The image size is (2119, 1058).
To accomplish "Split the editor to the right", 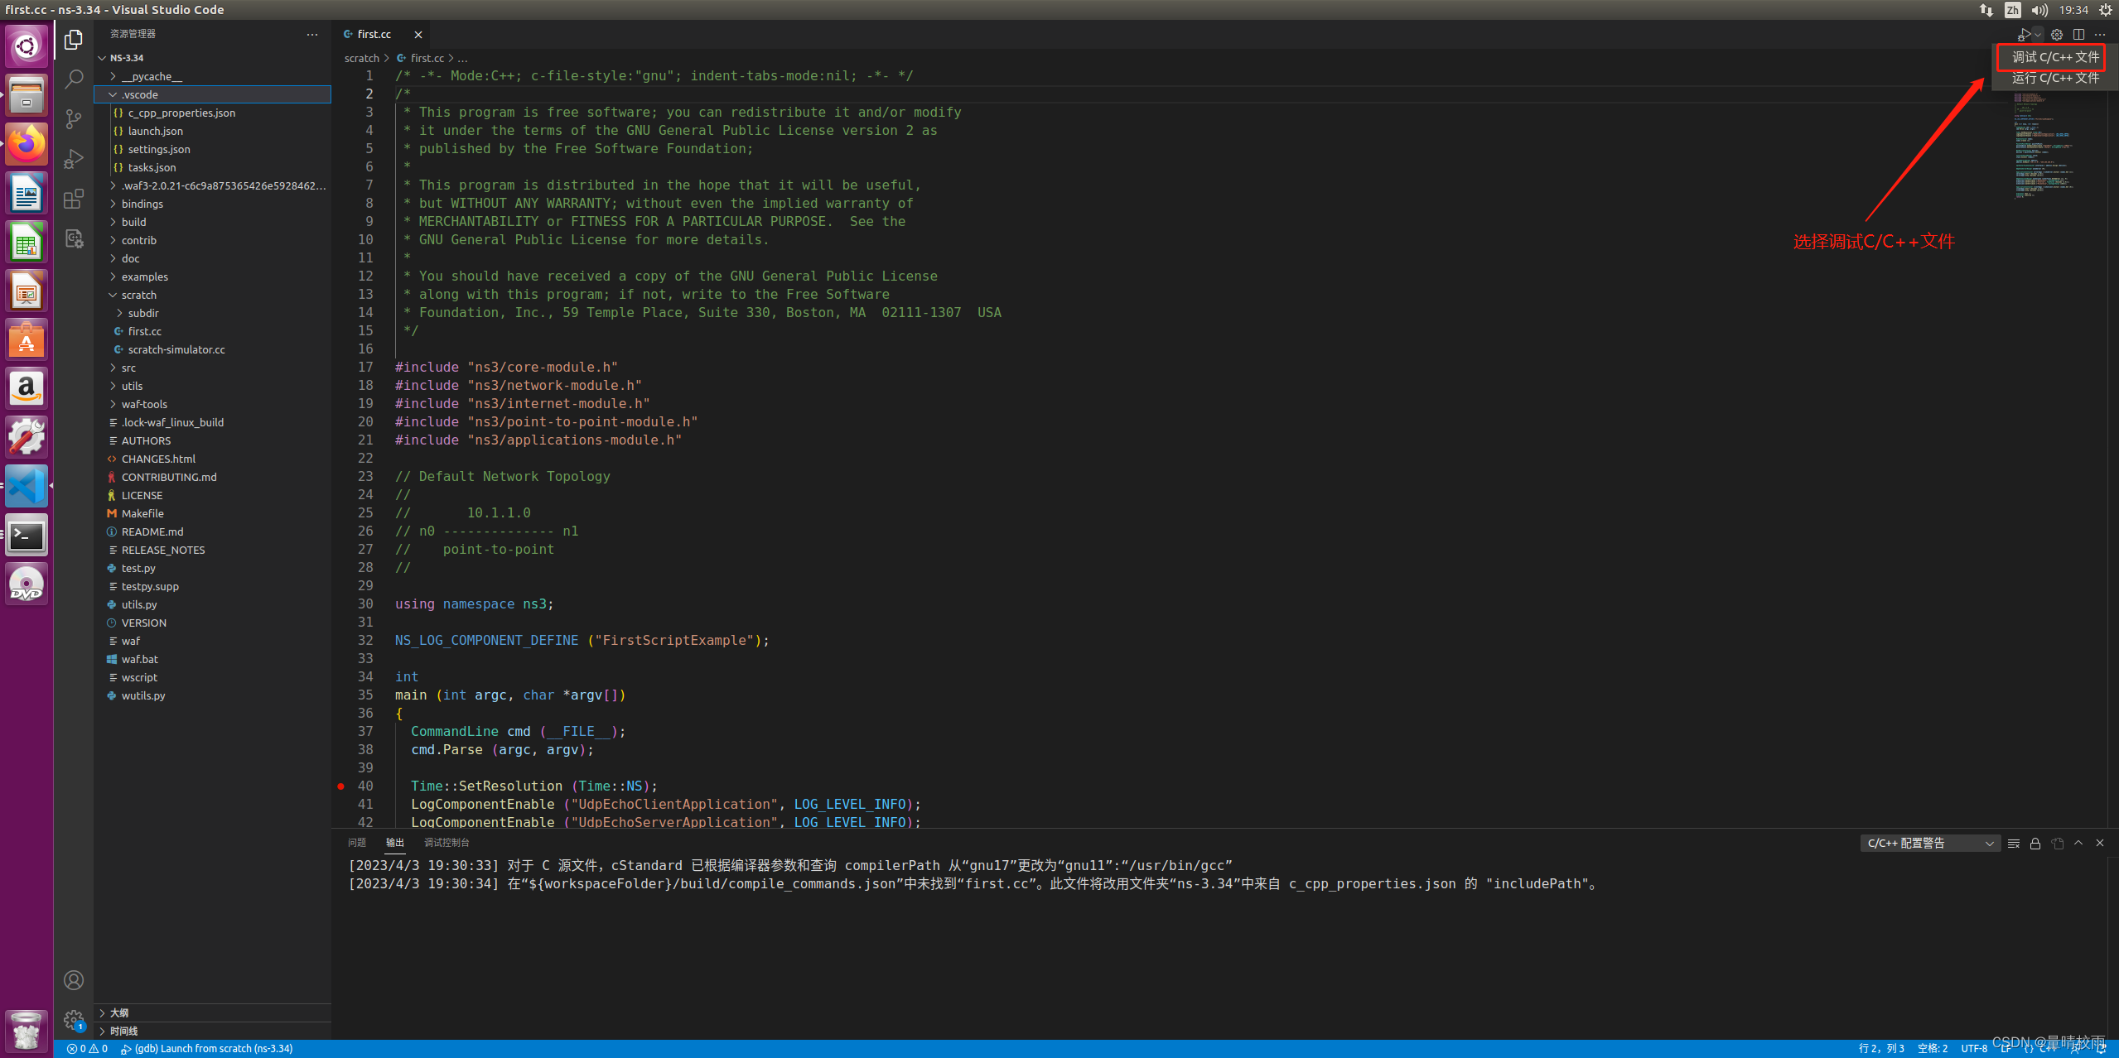I will [2078, 35].
